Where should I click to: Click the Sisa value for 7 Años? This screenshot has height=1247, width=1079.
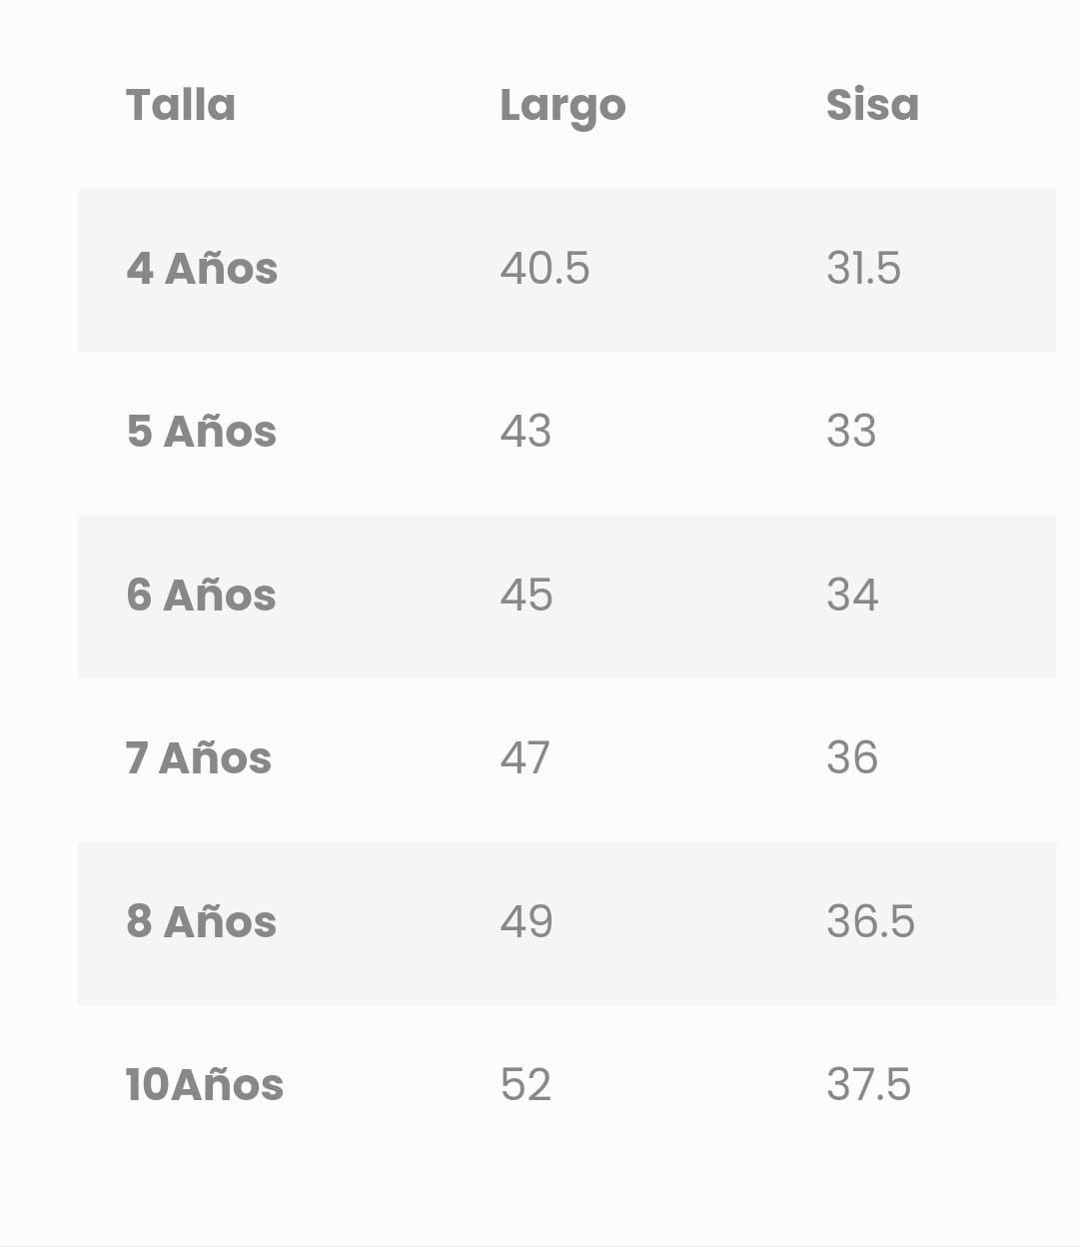click(852, 758)
